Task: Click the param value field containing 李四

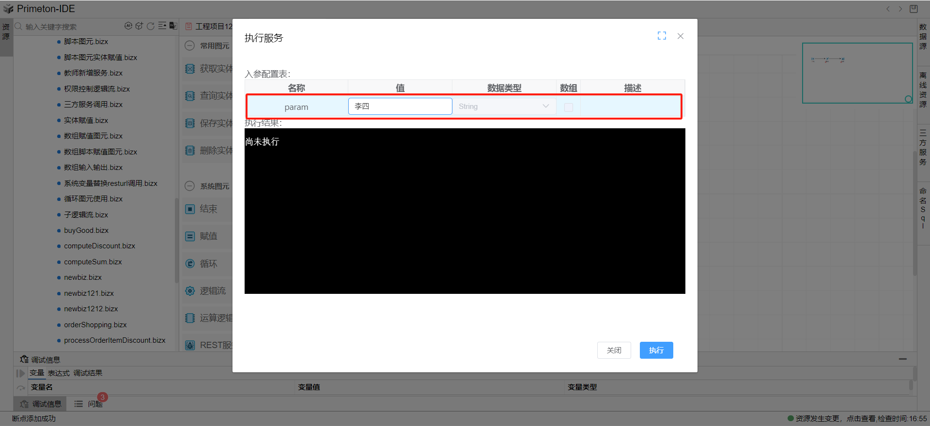Action: pyautogui.click(x=400, y=106)
